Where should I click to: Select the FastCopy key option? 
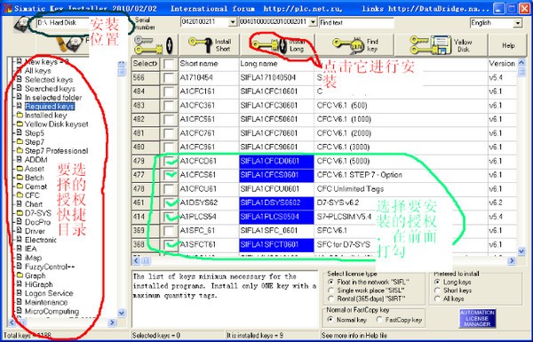[x=379, y=320]
